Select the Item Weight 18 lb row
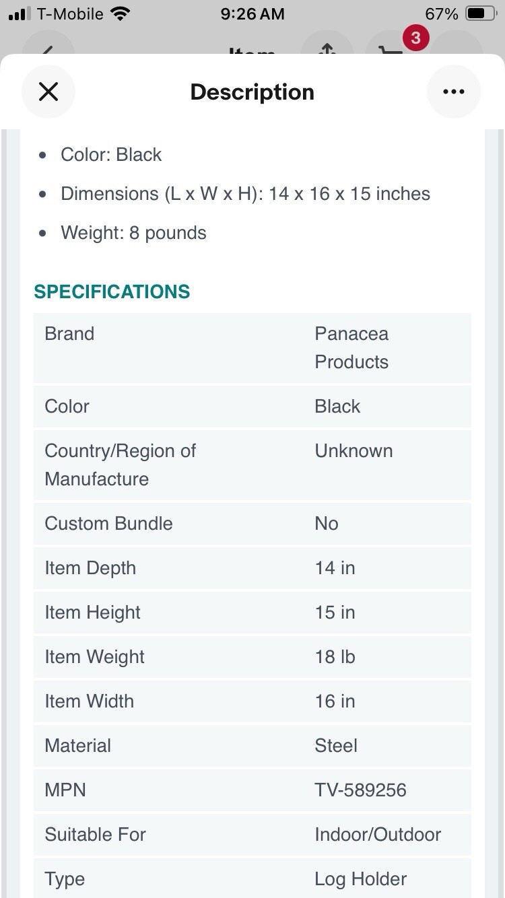The width and height of the screenshot is (505, 898). pyautogui.click(x=252, y=657)
